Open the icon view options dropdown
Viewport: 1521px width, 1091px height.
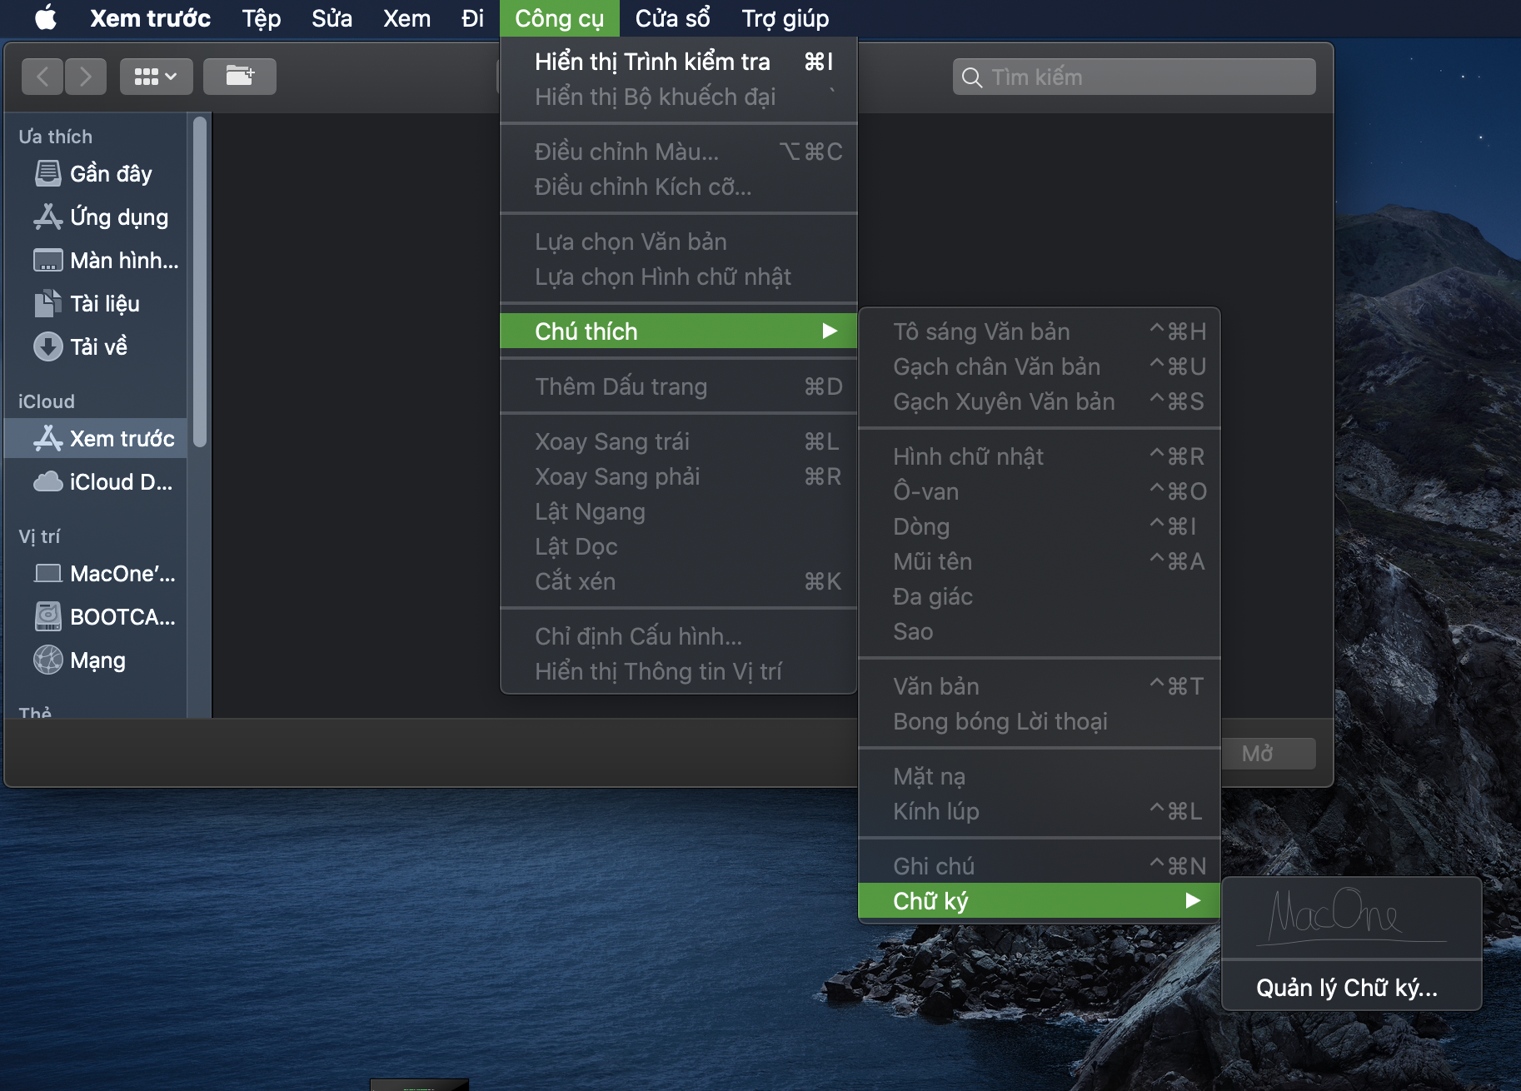click(x=156, y=77)
